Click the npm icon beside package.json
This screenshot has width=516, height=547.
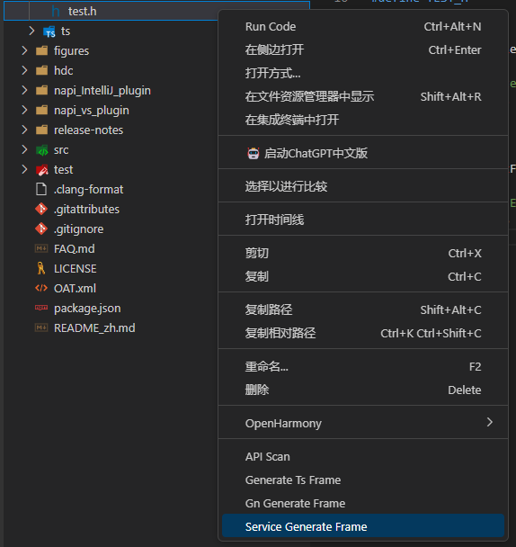[41, 308]
